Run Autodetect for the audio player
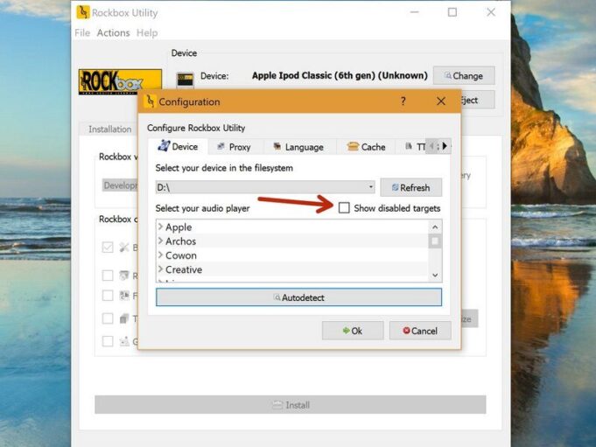Image resolution: width=596 pixels, height=447 pixels. tap(298, 297)
